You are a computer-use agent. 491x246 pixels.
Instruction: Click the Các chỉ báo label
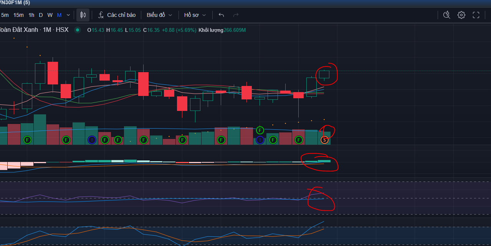(x=121, y=15)
